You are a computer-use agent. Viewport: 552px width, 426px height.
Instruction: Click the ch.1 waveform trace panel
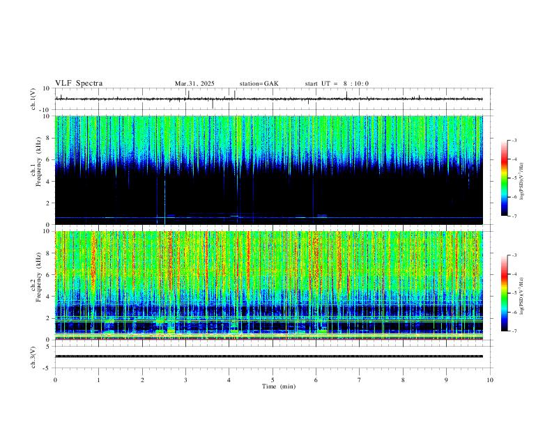click(273, 99)
